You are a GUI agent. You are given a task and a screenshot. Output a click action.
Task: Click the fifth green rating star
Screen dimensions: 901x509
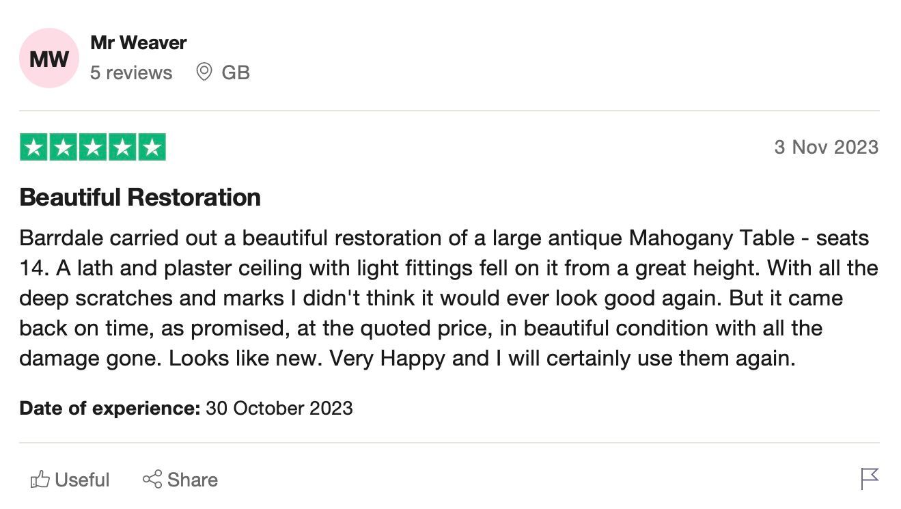[x=152, y=148]
